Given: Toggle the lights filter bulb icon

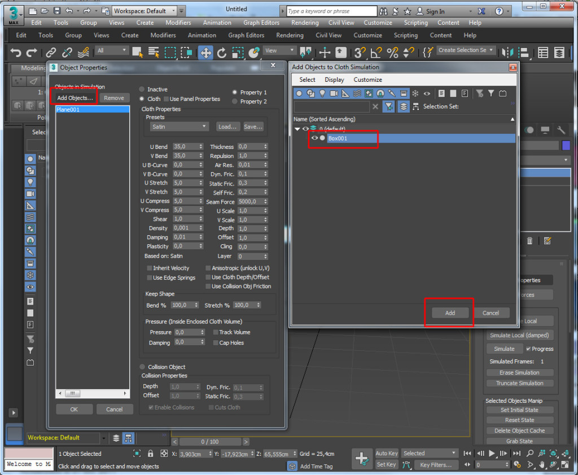Looking at the screenshot, I should pyautogui.click(x=322, y=93).
